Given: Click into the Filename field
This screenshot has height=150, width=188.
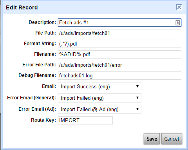Looking at the screenshot, I should point(119,55).
